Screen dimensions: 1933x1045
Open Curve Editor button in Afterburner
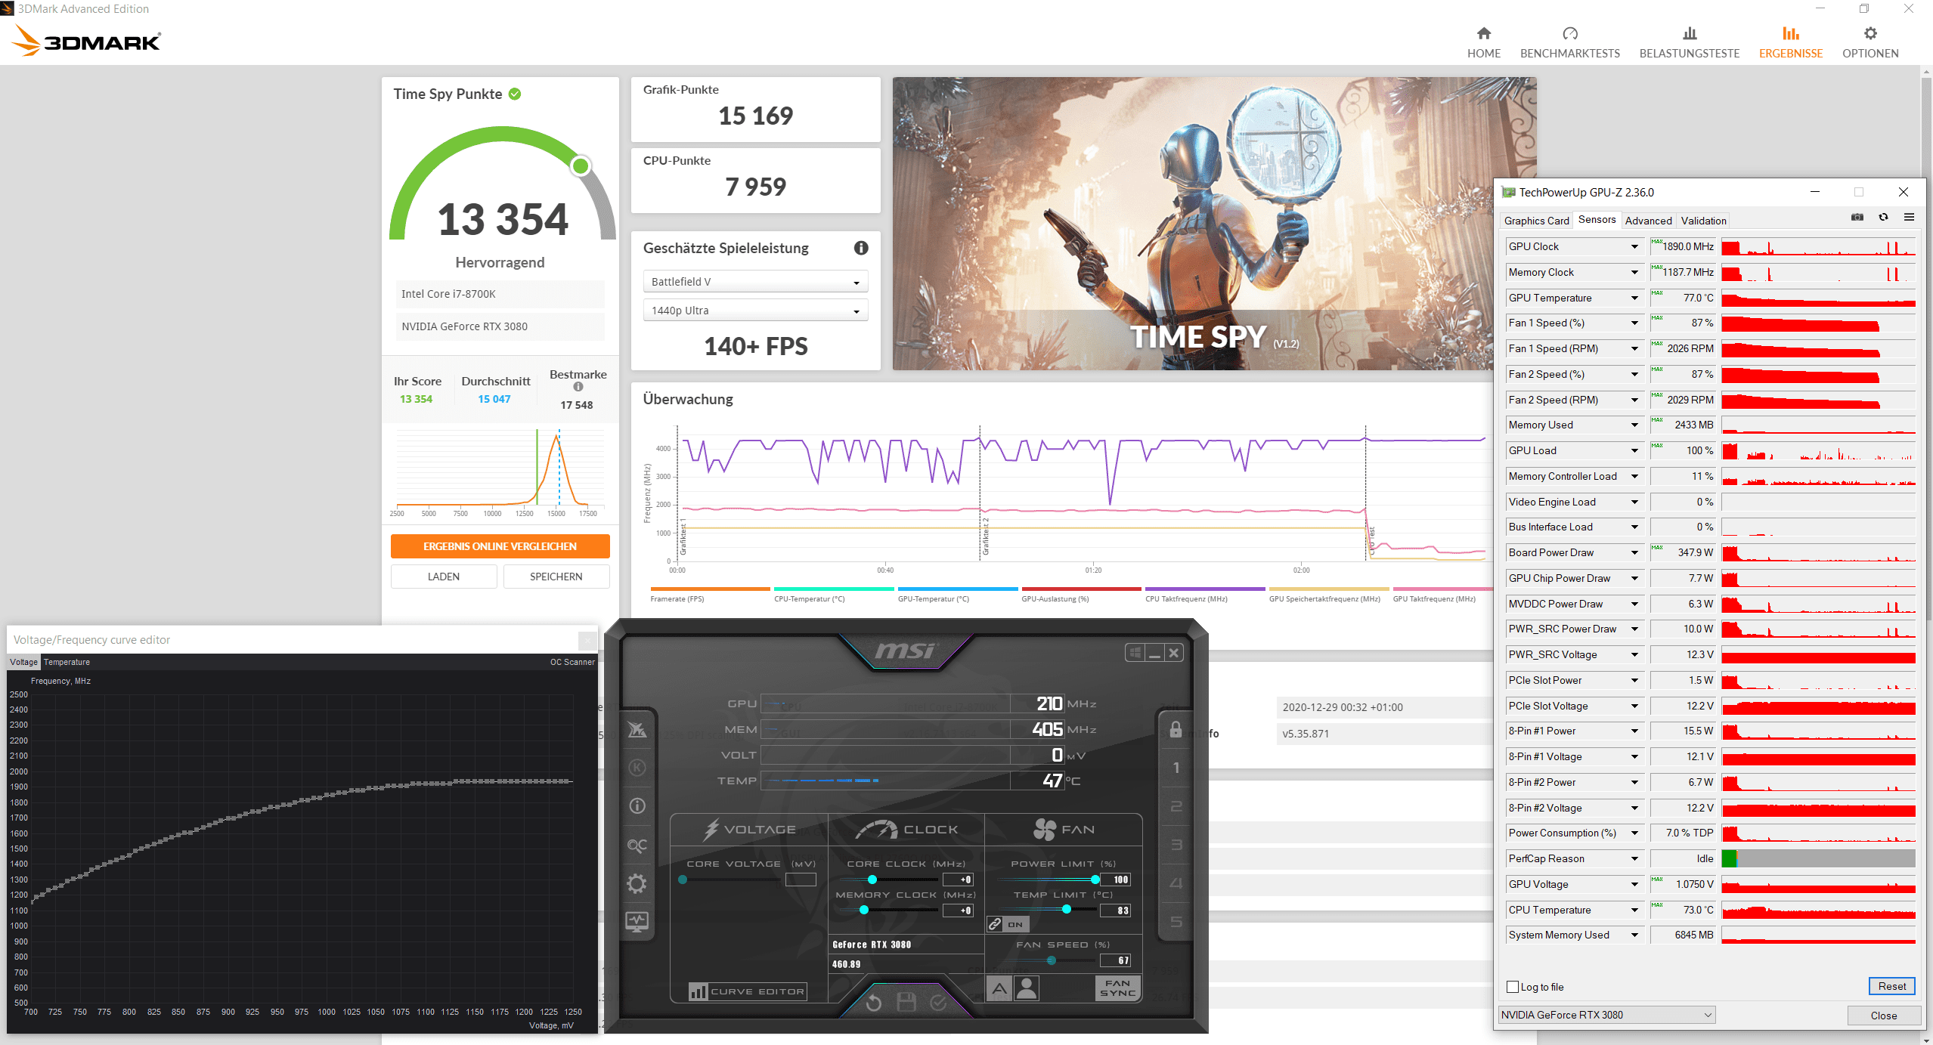click(746, 991)
